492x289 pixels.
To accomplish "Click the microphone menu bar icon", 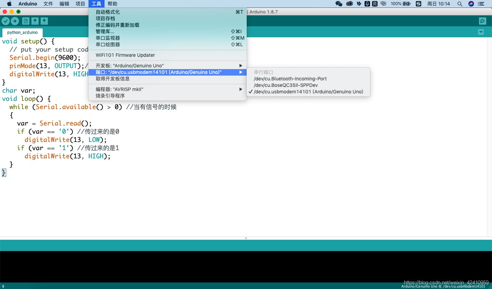I will 367,4.
